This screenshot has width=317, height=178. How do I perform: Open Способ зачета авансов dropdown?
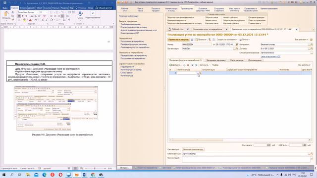click(312, 53)
